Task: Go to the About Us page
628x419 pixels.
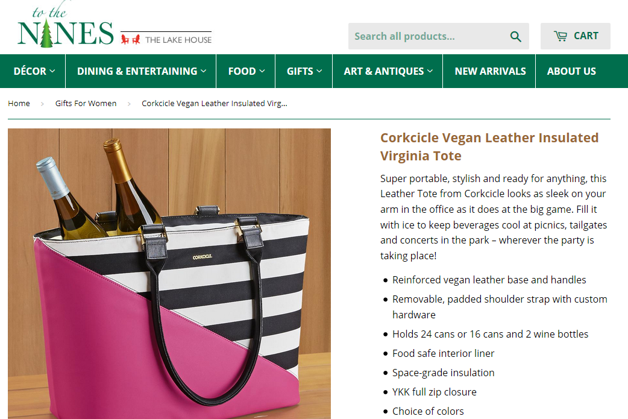Action: click(571, 71)
